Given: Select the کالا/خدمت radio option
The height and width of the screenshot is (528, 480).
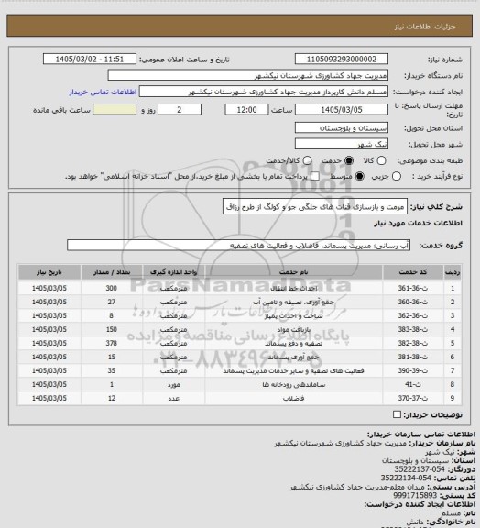Looking at the screenshot, I should [307, 160].
